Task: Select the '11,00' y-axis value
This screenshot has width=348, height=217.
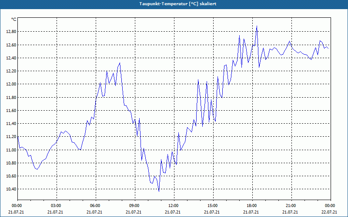Action: coord(11,150)
